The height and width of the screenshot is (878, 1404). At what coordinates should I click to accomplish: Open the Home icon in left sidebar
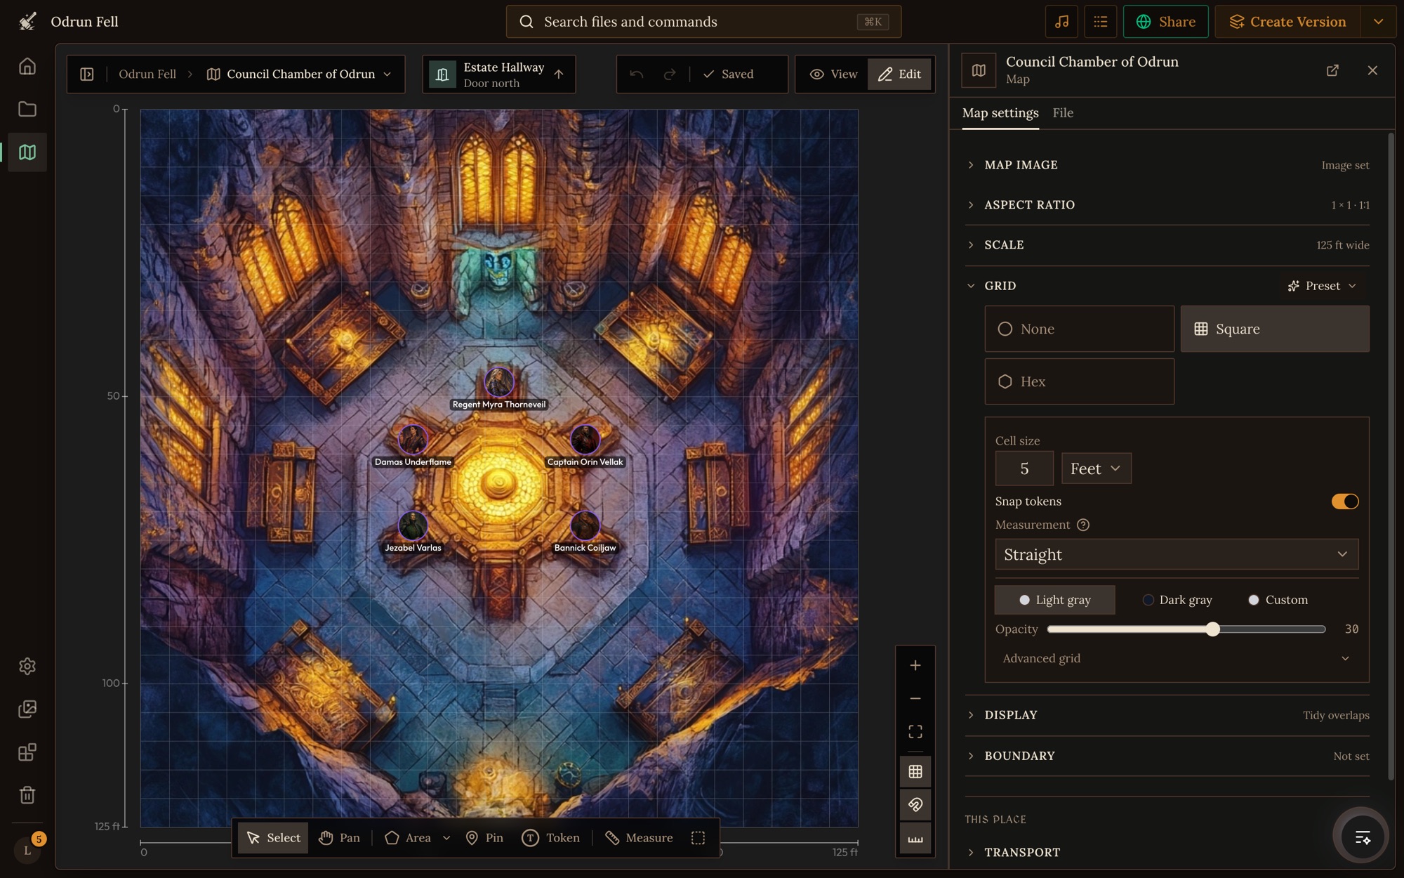coord(27,66)
